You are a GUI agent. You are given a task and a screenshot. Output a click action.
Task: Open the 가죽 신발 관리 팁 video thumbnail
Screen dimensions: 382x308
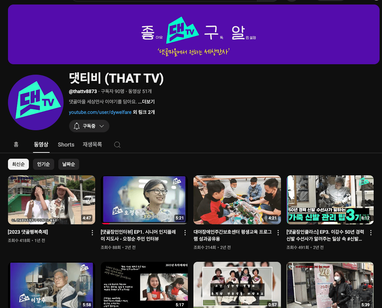coord(330,200)
